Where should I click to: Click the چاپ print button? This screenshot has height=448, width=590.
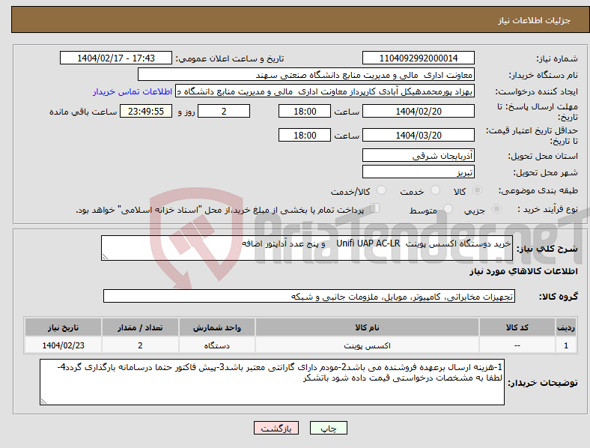point(329,428)
